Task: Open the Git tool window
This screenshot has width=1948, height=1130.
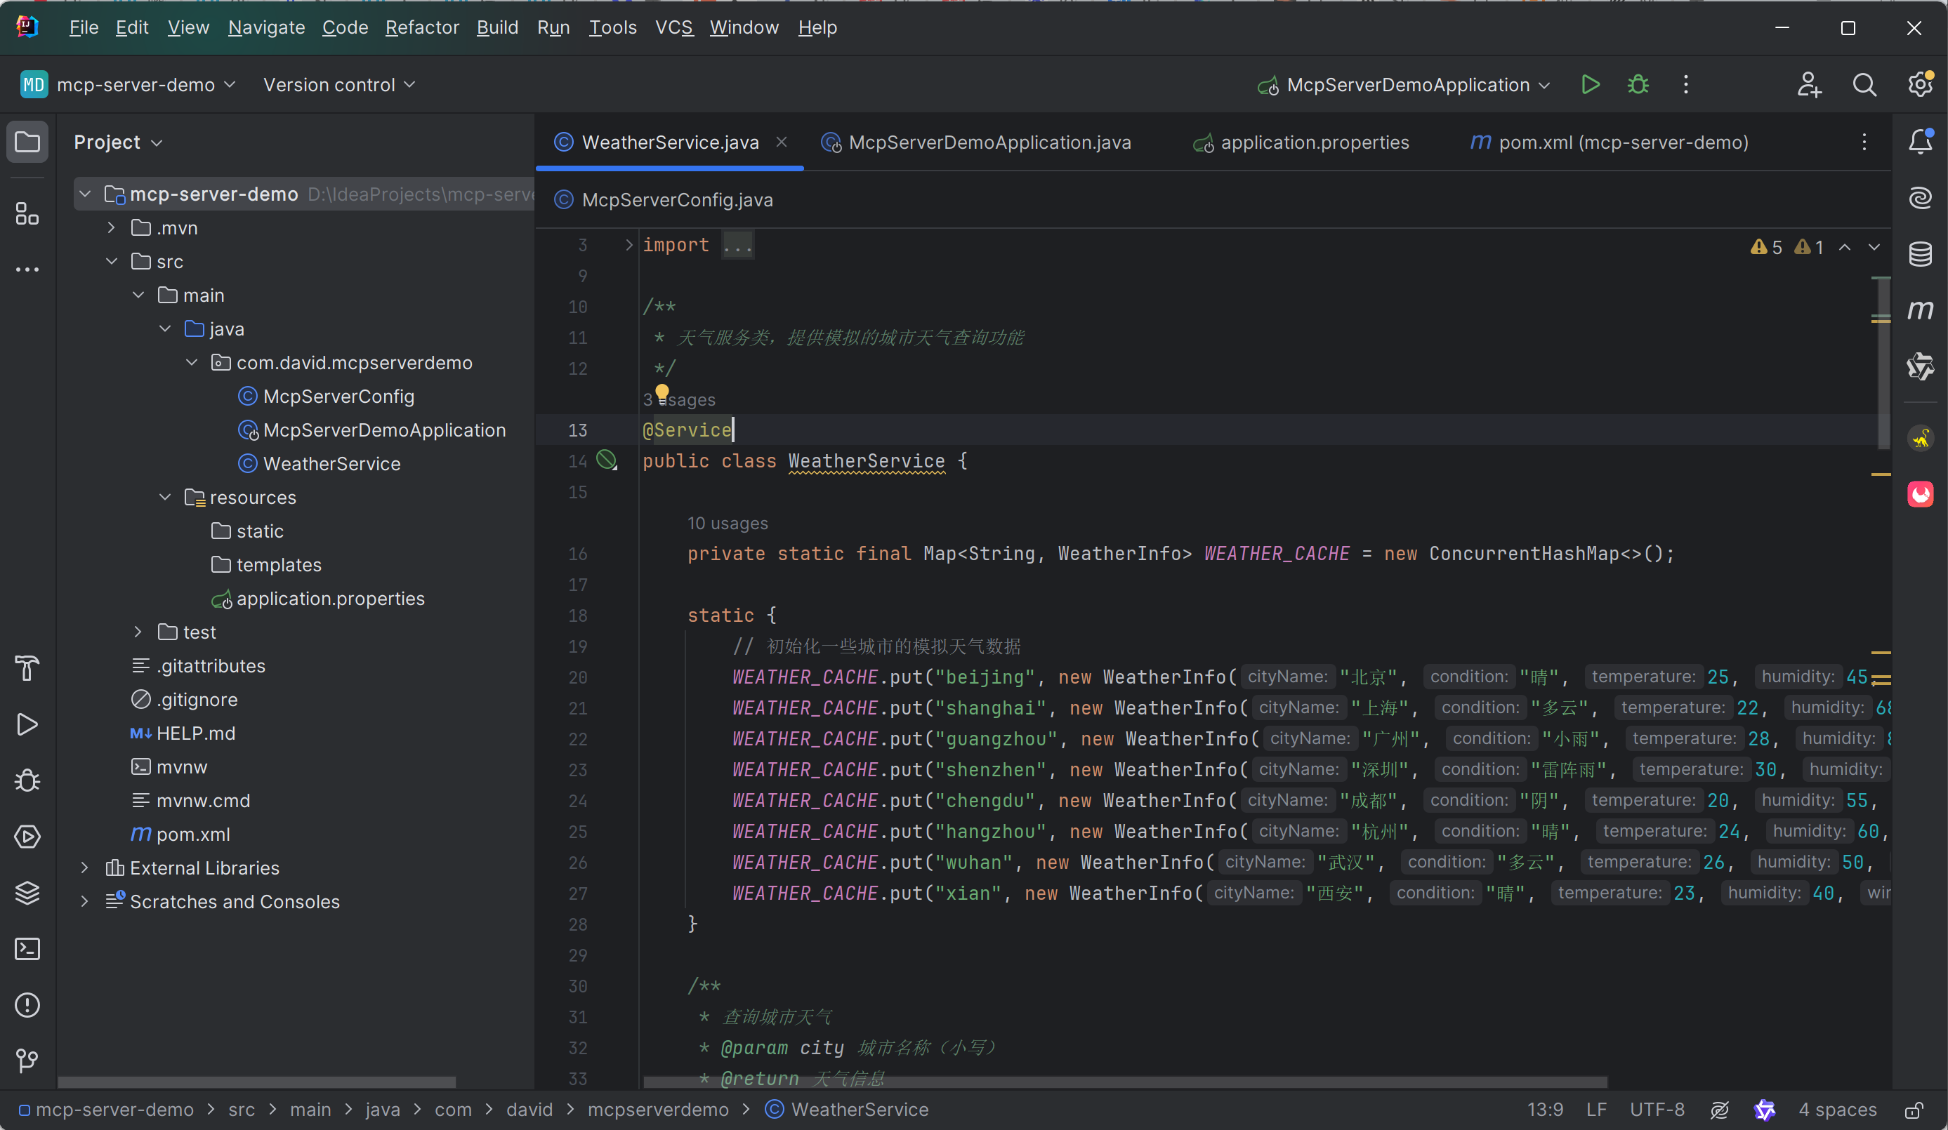Action: [28, 1061]
